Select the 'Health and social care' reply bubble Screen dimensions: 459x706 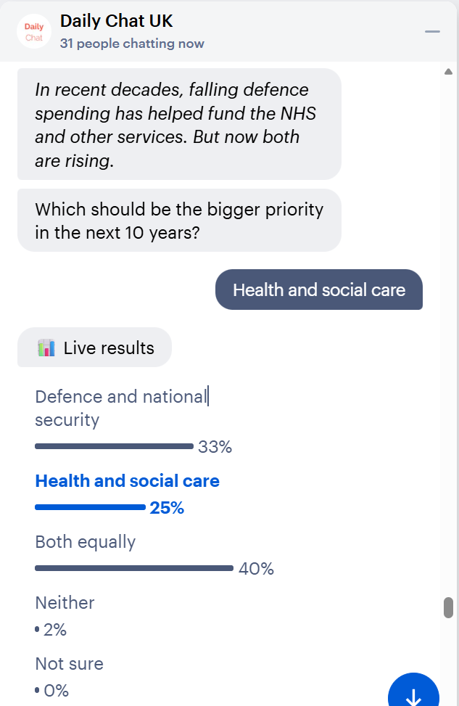[x=319, y=290]
